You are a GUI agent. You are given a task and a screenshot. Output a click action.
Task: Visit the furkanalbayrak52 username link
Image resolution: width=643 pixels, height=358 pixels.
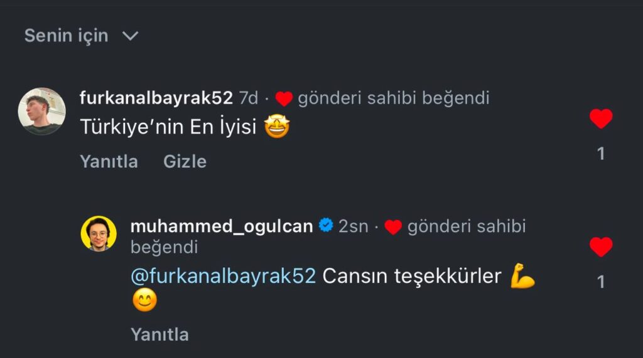tap(156, 98)
